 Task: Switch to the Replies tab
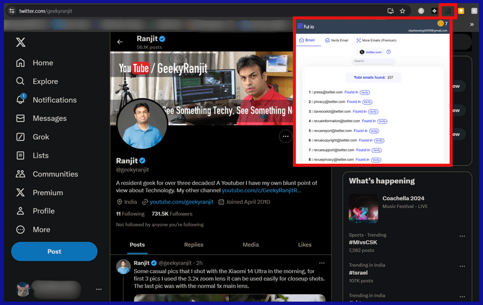[193, 245]
